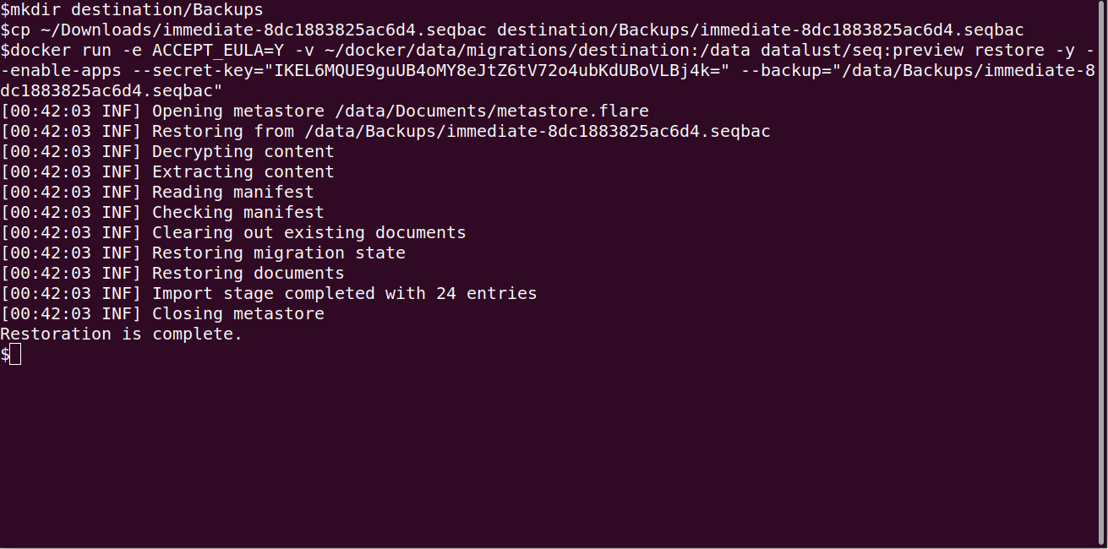Click 'Opening metastore' log line
Screen dimensions: 1108x549
[325, 111]
